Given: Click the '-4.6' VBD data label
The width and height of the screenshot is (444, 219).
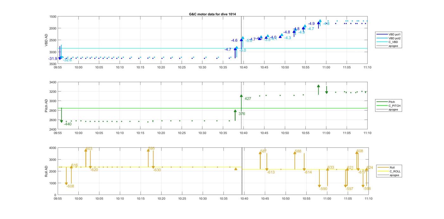Looking at the screenshot, I should (x=234, y=40).
